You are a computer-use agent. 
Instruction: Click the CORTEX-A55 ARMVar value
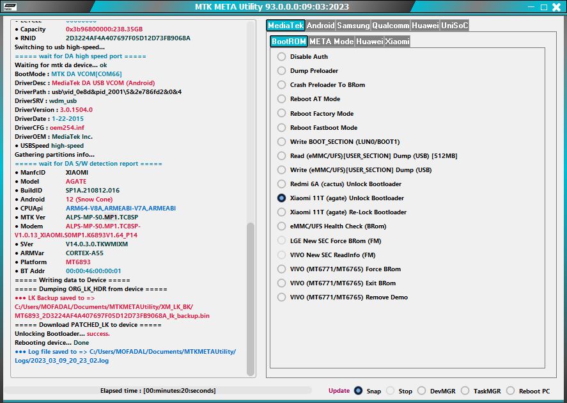click(84, 253)
